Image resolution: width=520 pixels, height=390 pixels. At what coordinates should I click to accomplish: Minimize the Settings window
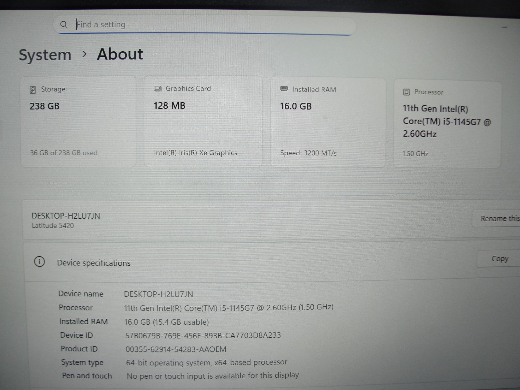(x=504, y=27)
